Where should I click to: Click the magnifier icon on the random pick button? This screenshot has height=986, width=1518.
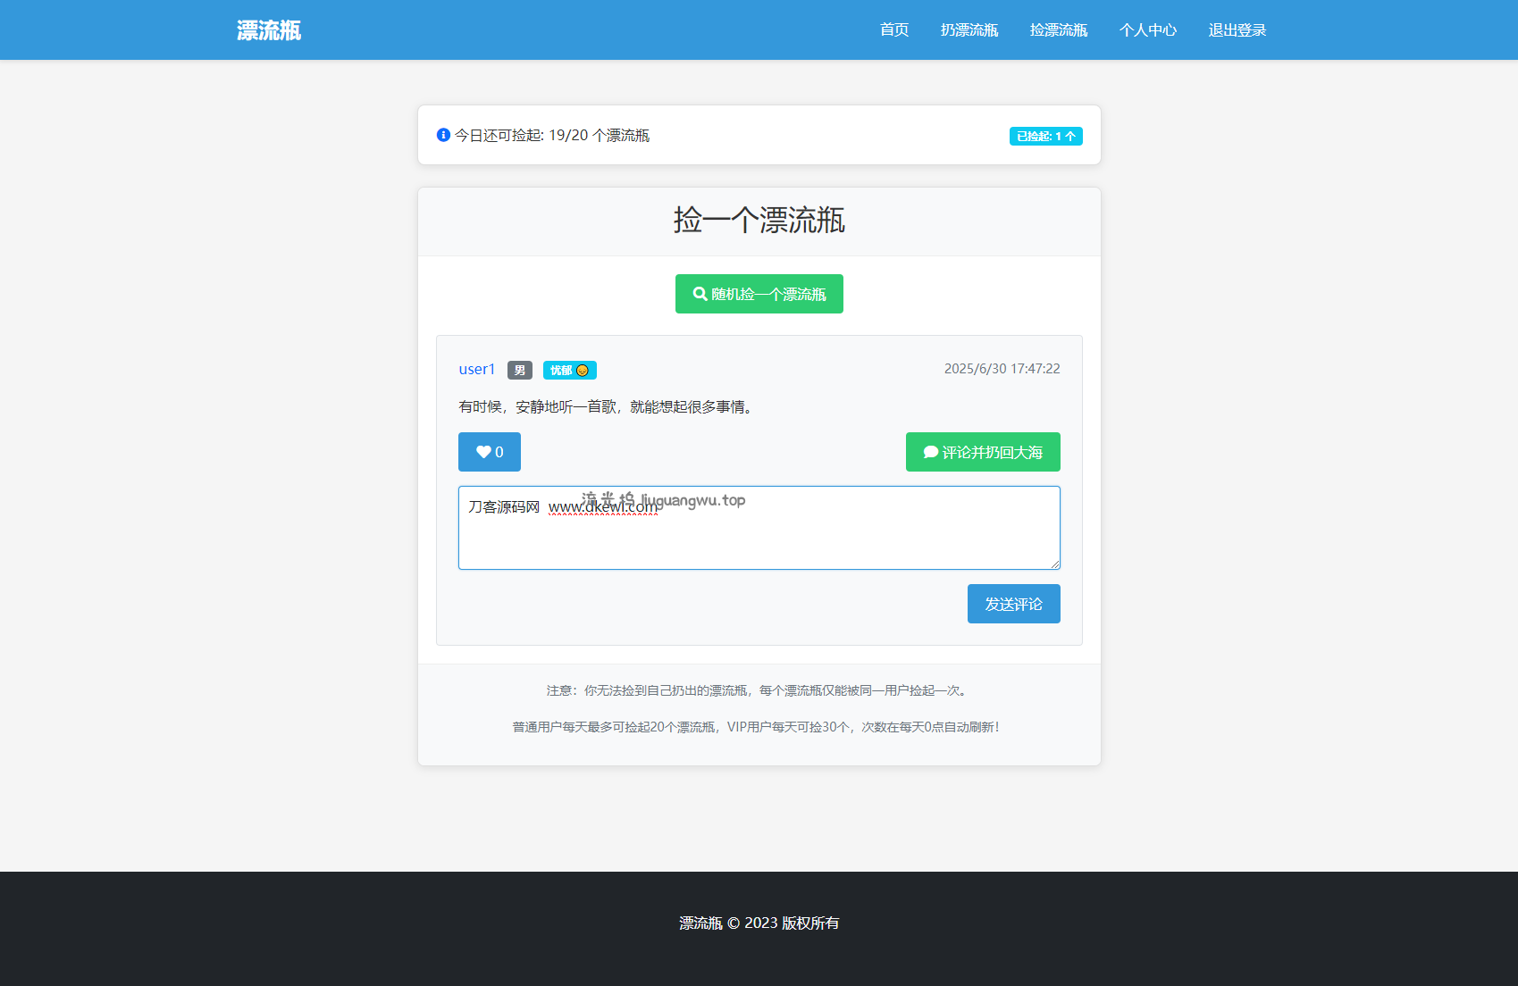click(x=700, y=294)
